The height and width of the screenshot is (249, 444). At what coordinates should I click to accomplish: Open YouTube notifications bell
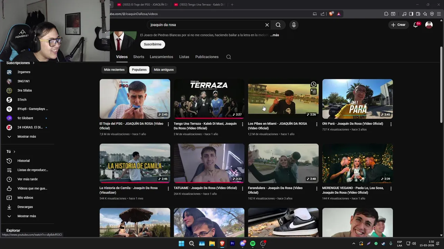(416, 25)
